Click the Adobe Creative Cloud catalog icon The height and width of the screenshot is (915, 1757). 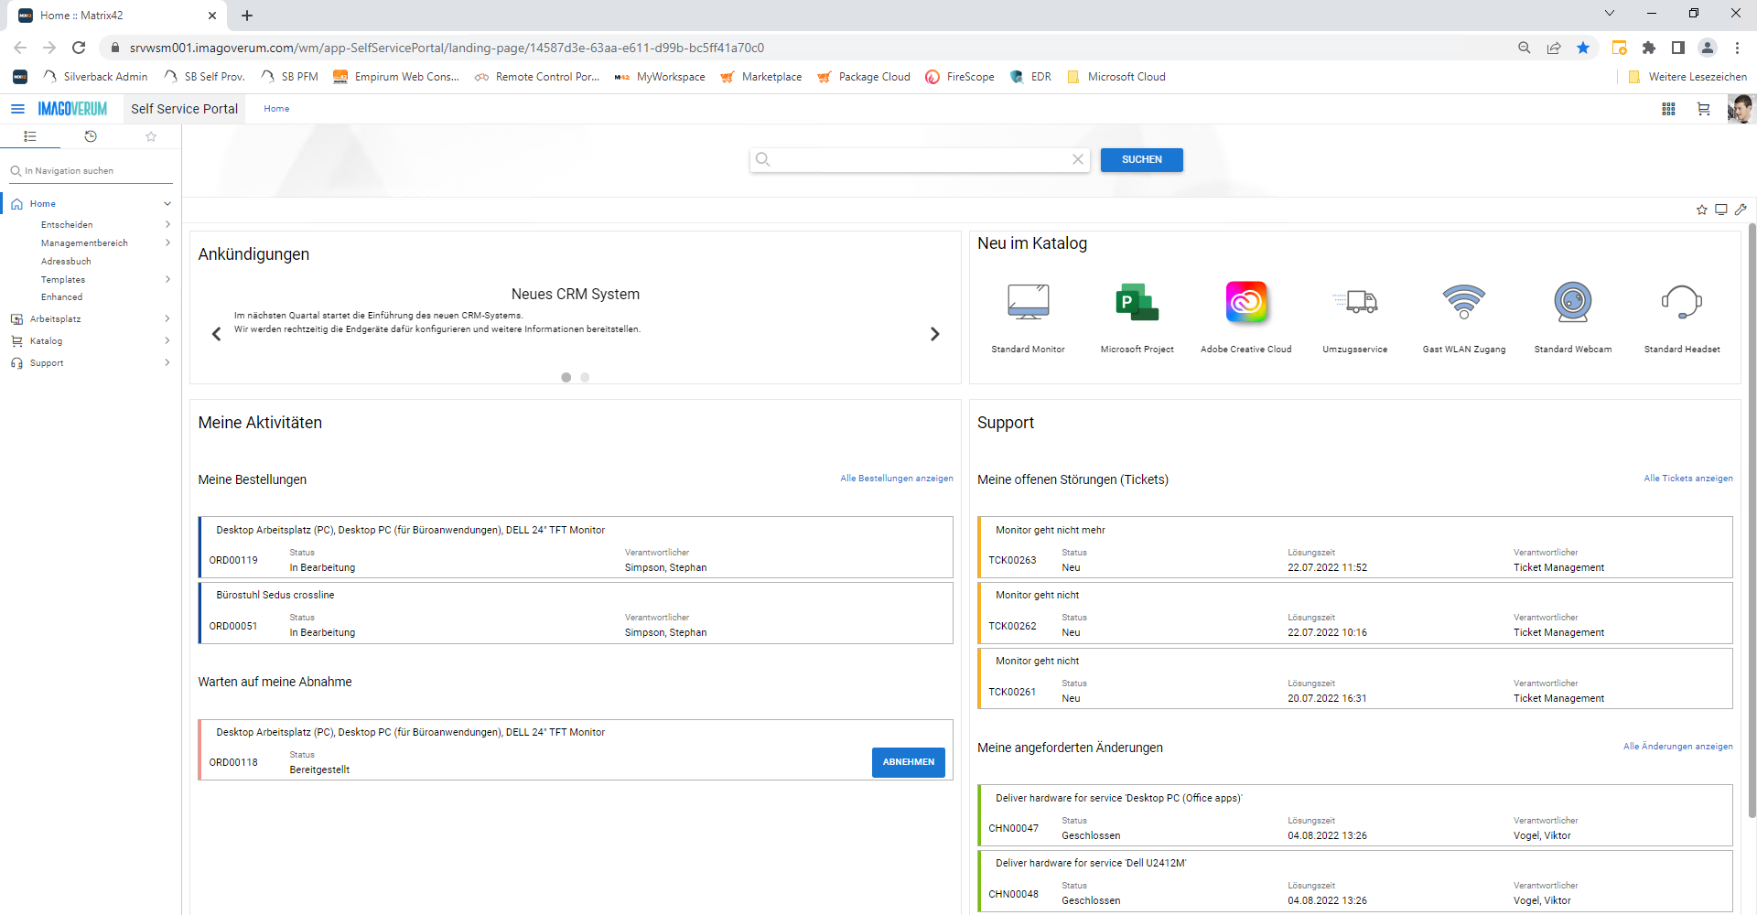(x=1246, y=302)
